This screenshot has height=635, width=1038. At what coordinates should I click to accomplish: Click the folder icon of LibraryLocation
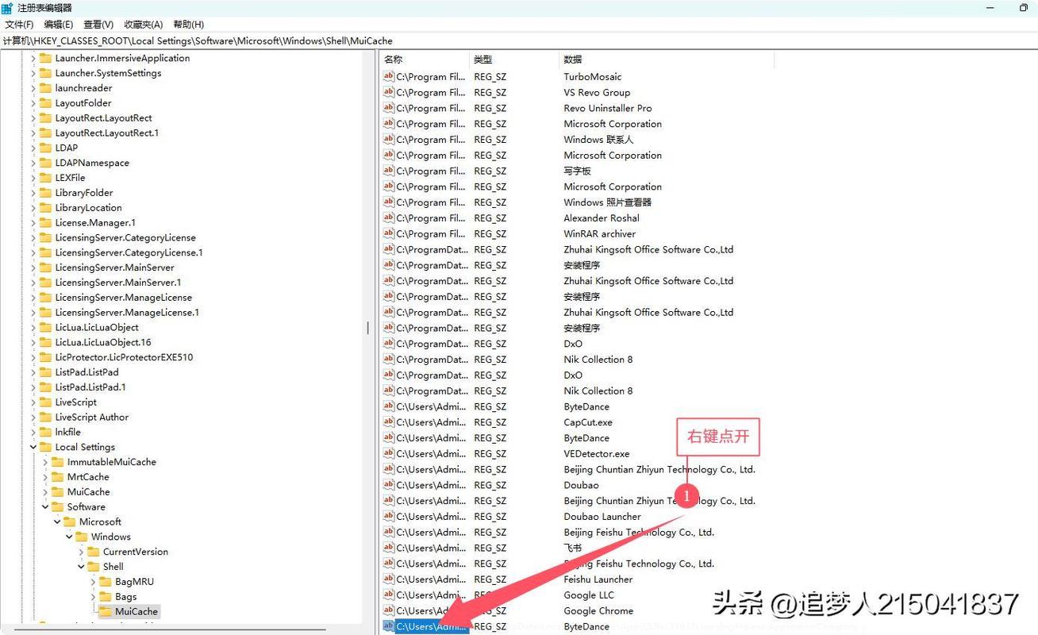(45, 208)
